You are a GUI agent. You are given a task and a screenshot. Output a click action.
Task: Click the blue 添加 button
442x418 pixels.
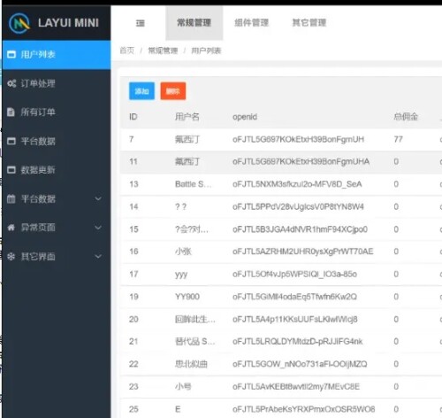pyautogui.click(x=141, y=91)
